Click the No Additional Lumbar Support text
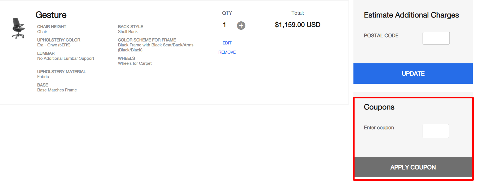 click(x=66, y=58)
